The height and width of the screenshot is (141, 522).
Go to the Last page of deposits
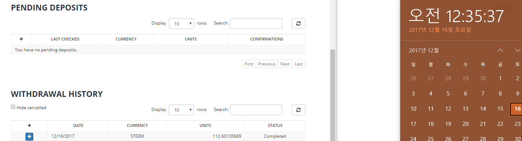click(x=299, y=64)
